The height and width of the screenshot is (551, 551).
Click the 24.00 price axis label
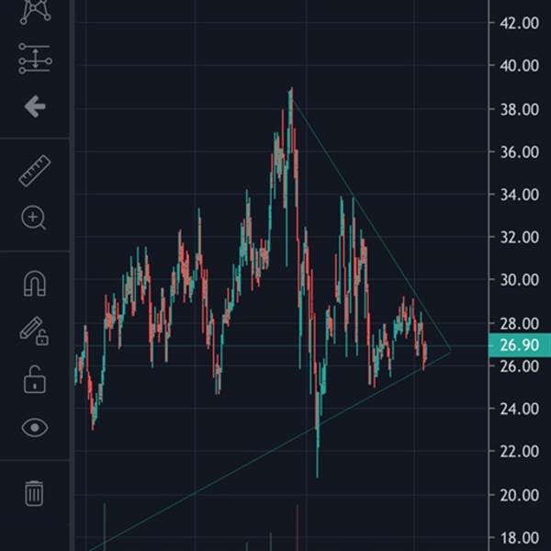(x=520, y=409)
